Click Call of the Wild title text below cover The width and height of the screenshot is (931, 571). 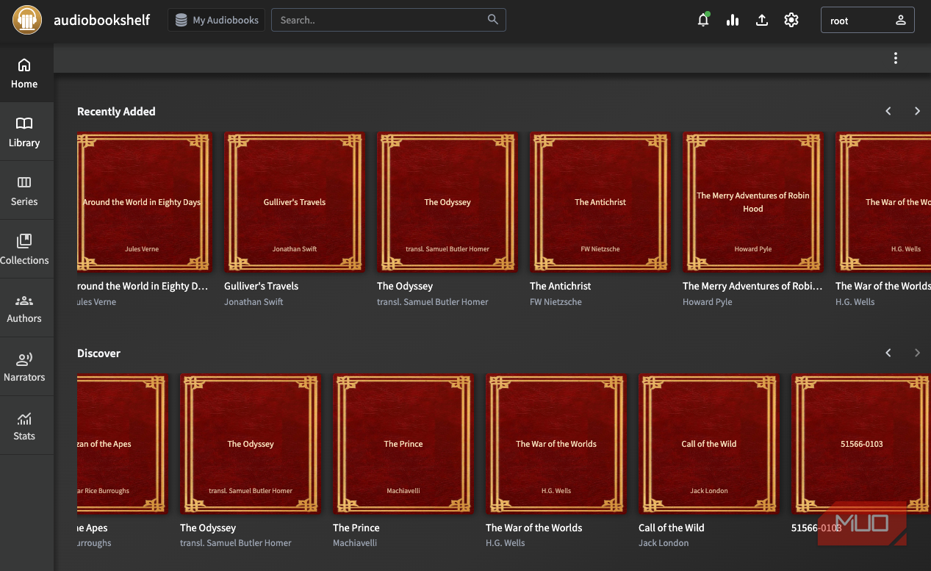(x=672, y=528)
